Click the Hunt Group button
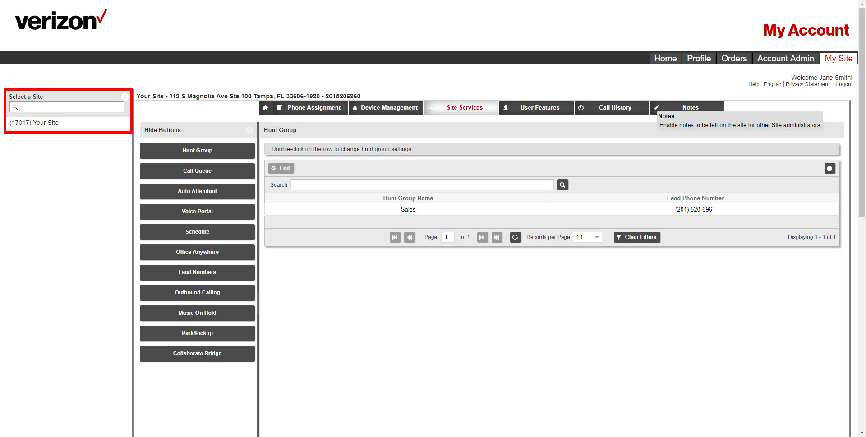 (197, 151)
